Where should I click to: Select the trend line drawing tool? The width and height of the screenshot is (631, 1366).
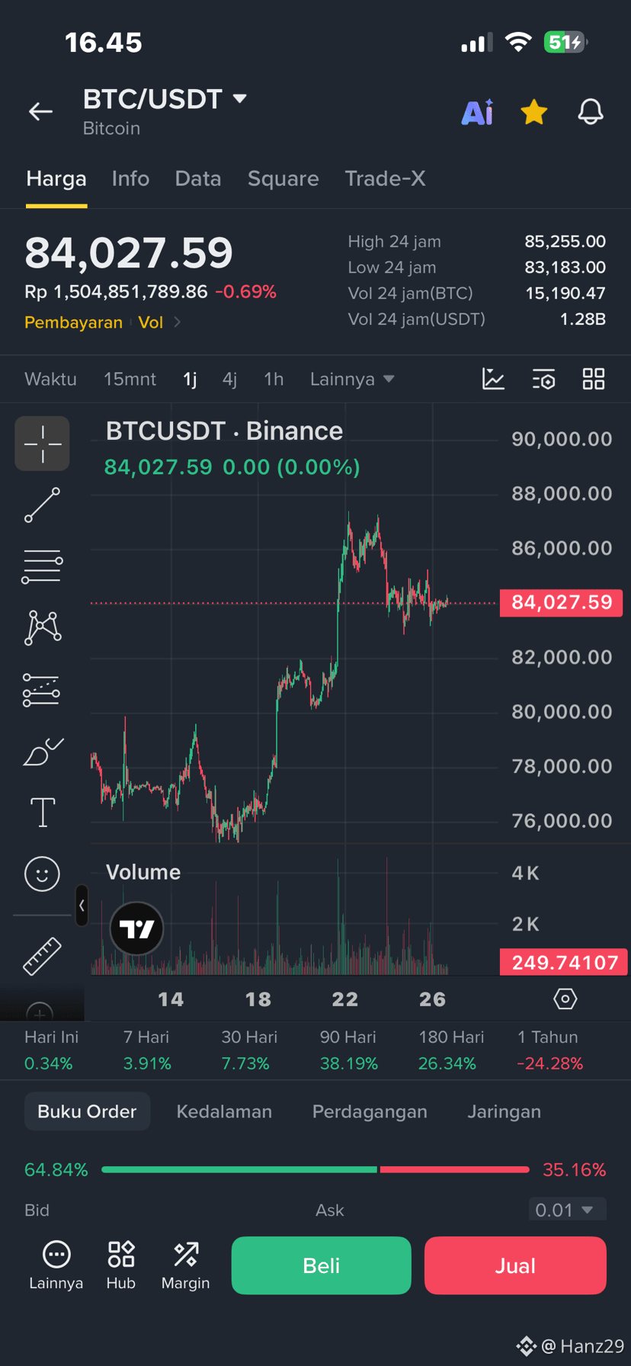coord(42,505)
